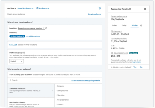Click Add Locations link
Screen dimensions: 155x108
point(34,36)
